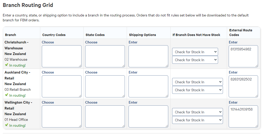Click Country Codes field for Christchurch Warehouse
This screenshot has height=136, width=264.
coord(61,56)
